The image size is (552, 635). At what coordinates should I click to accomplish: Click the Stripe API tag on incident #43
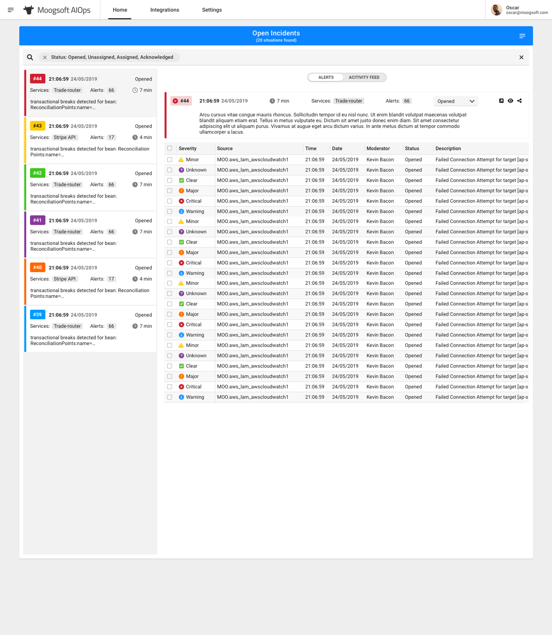coord(65,138)
